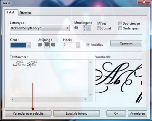This screenshot has height=121, width=152.
Task: Open Speciale tekens dialog button
Action: 76,113
